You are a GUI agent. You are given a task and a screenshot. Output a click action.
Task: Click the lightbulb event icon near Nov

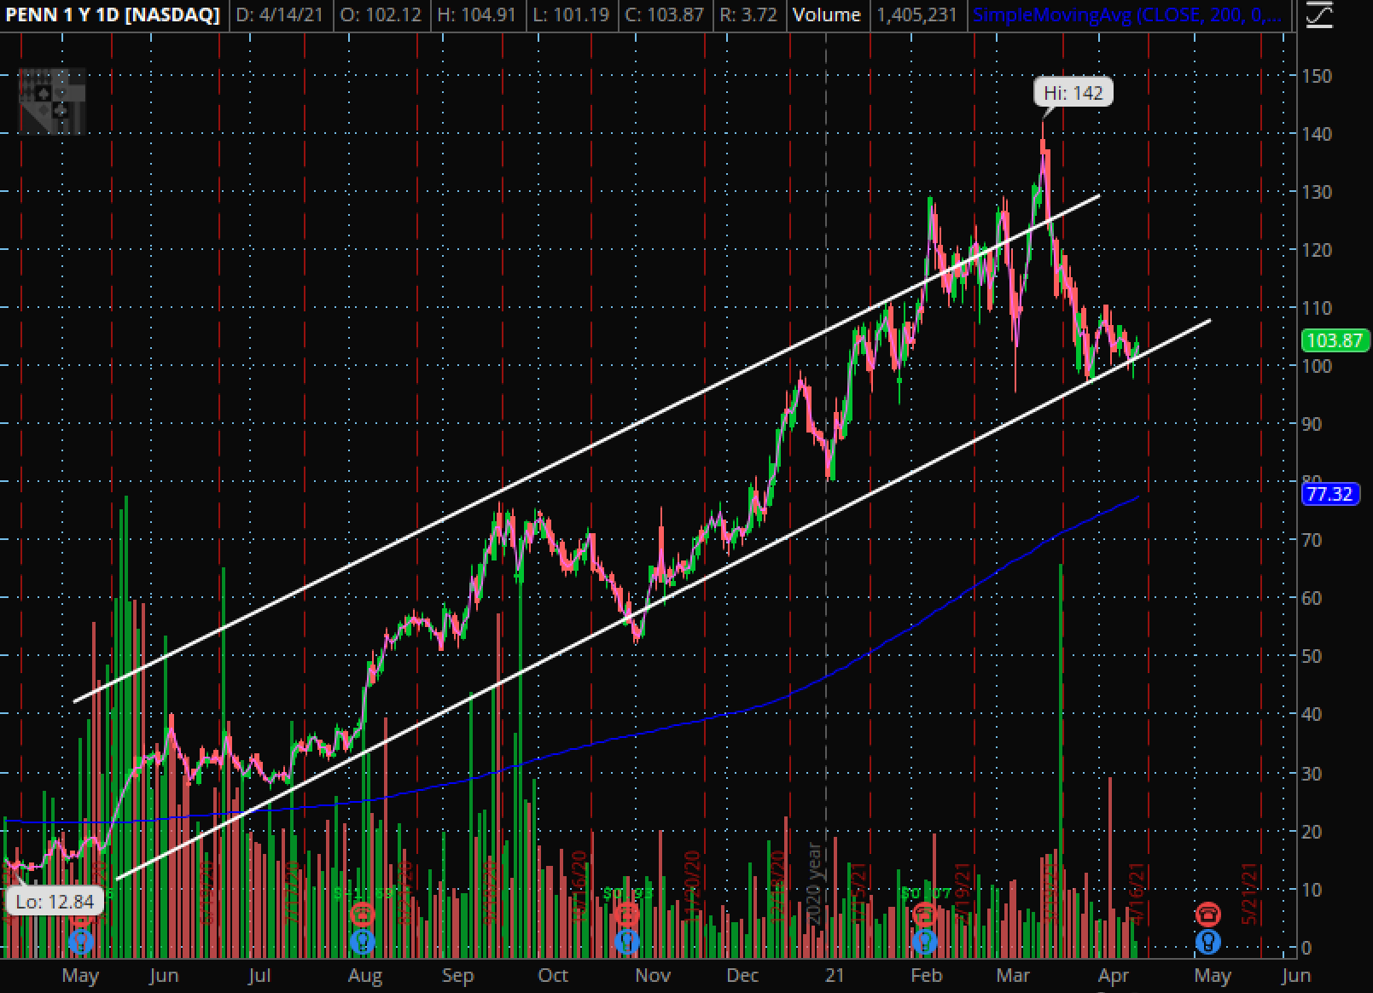coord(626,943)
